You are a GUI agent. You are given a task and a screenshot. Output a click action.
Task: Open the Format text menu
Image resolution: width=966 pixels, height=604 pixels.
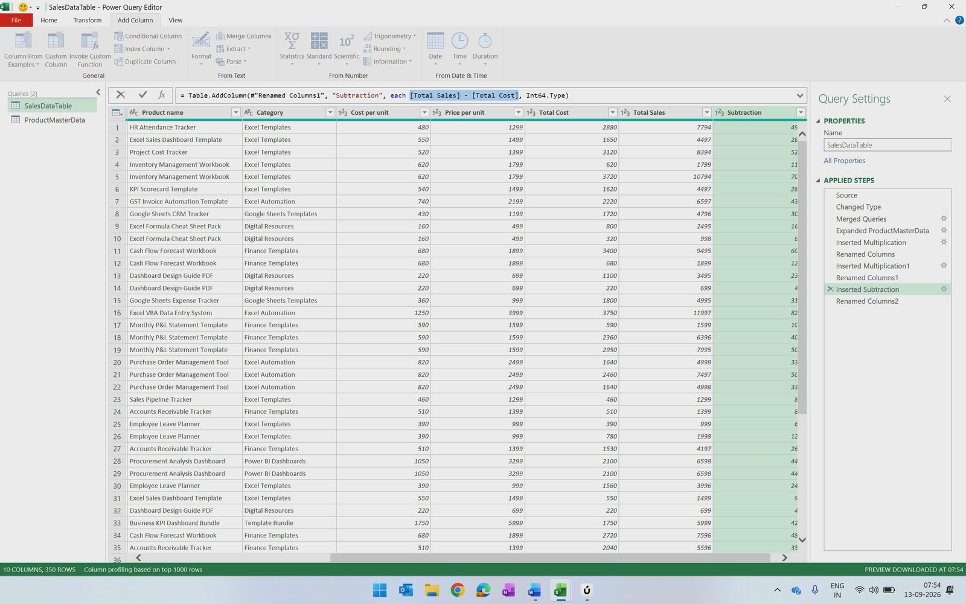(201, 49)
